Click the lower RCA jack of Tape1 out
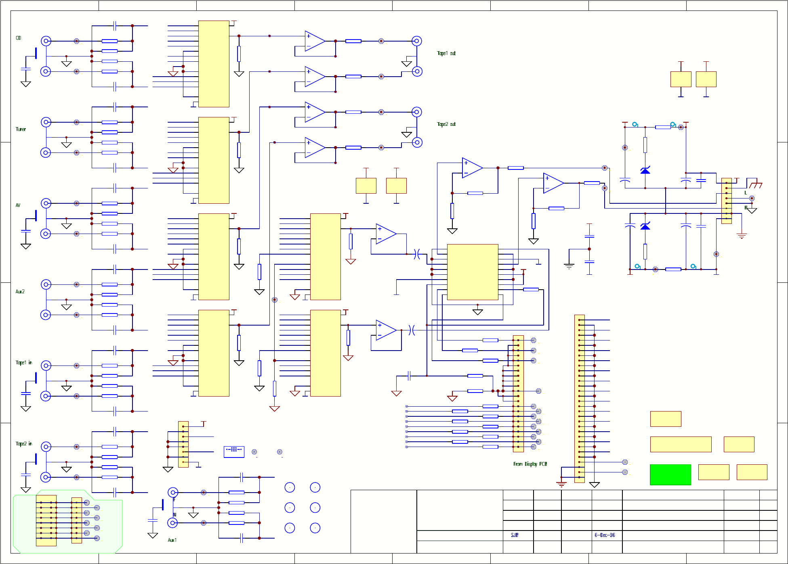The image size is (788, 564). tap(417, 71)
